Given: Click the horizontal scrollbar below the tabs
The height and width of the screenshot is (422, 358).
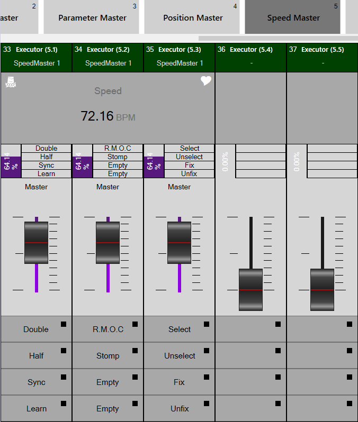Looking at the screenshot, I should point(275,38).
